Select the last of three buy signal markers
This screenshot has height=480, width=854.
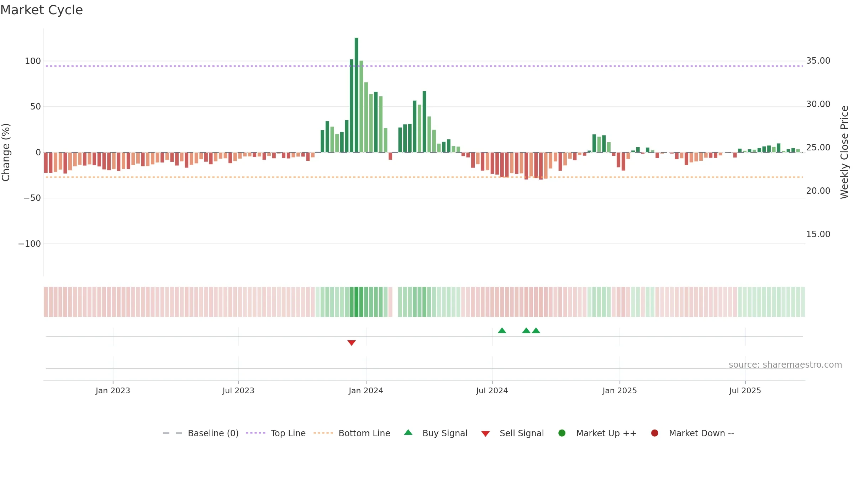coord(536,330)
